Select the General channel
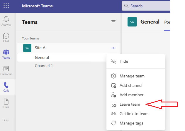The height and width of the screenshot is (131, 185). (42, 57)
